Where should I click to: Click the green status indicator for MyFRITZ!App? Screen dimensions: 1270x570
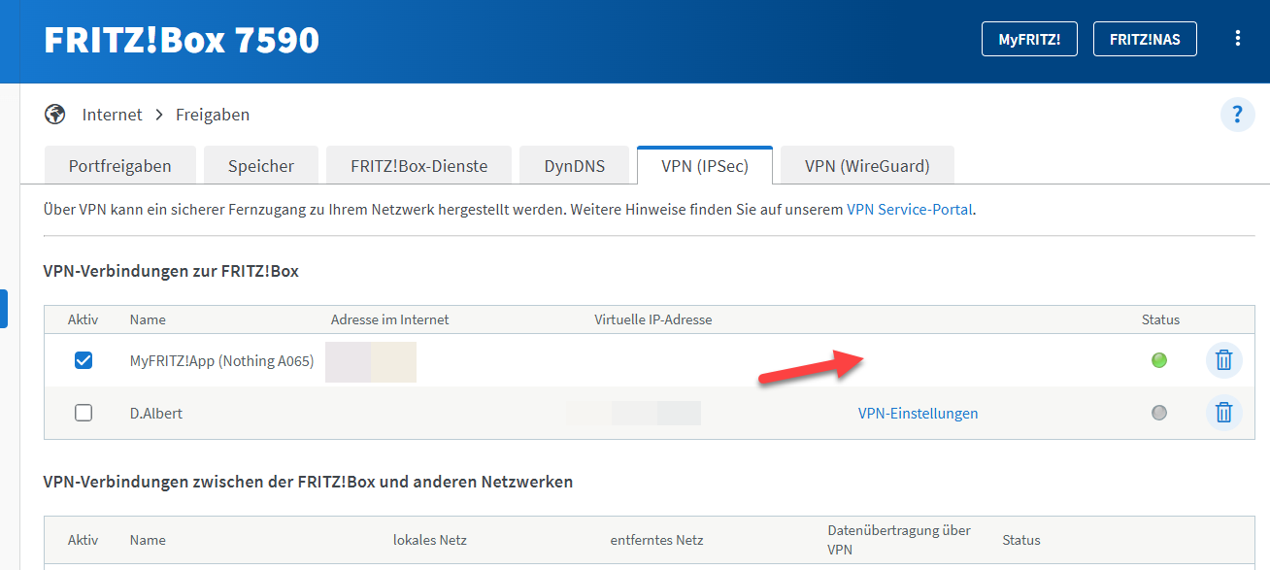coord(1158,360)
